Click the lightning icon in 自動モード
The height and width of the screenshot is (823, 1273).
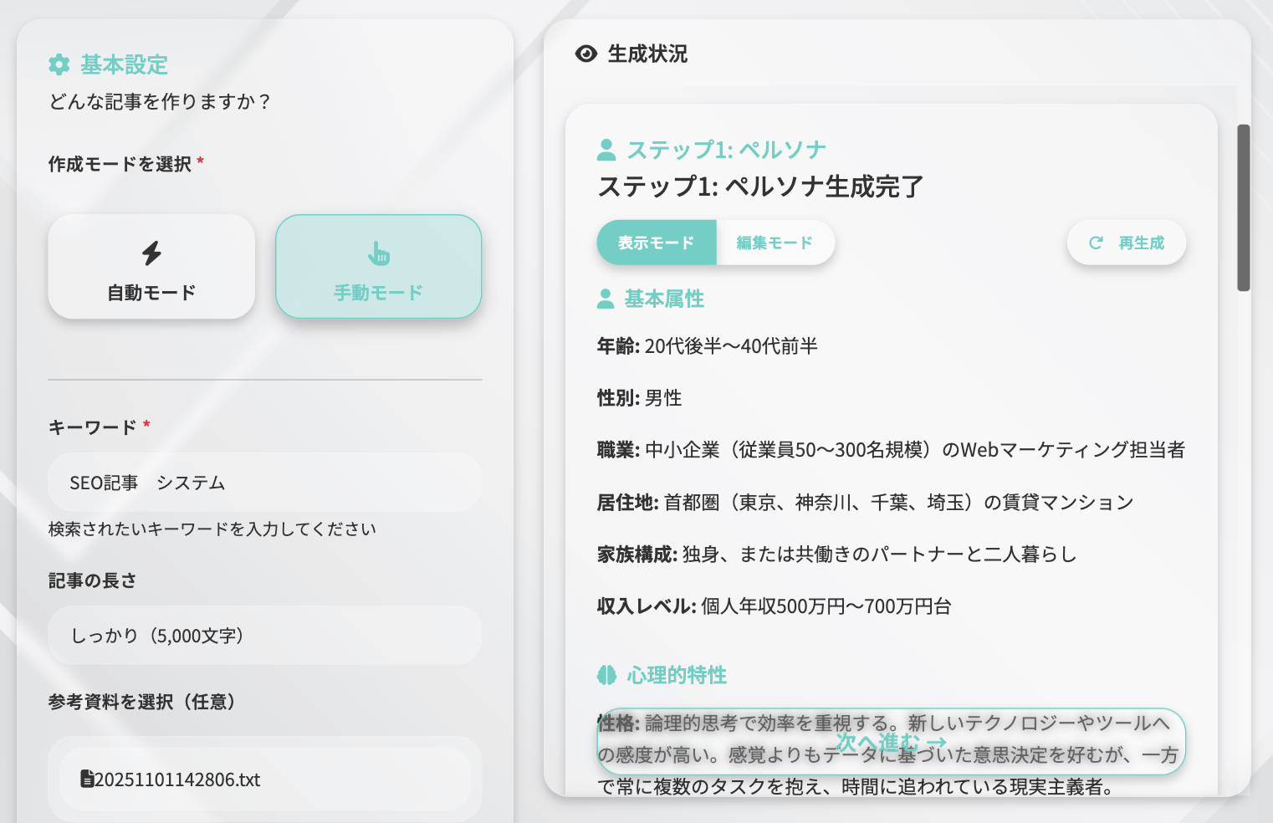point(151,252)
